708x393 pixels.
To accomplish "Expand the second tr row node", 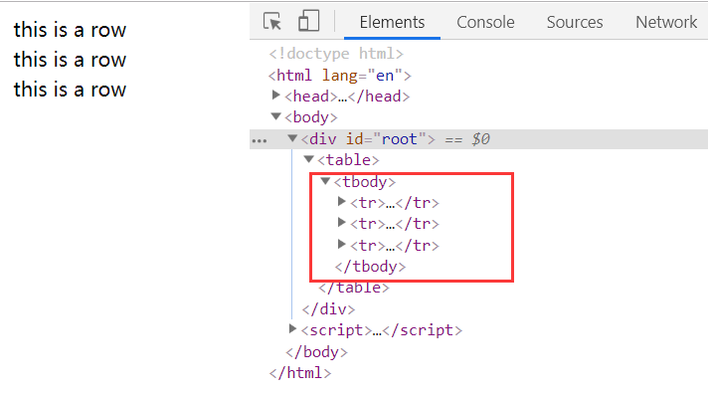I will [342, 222].
